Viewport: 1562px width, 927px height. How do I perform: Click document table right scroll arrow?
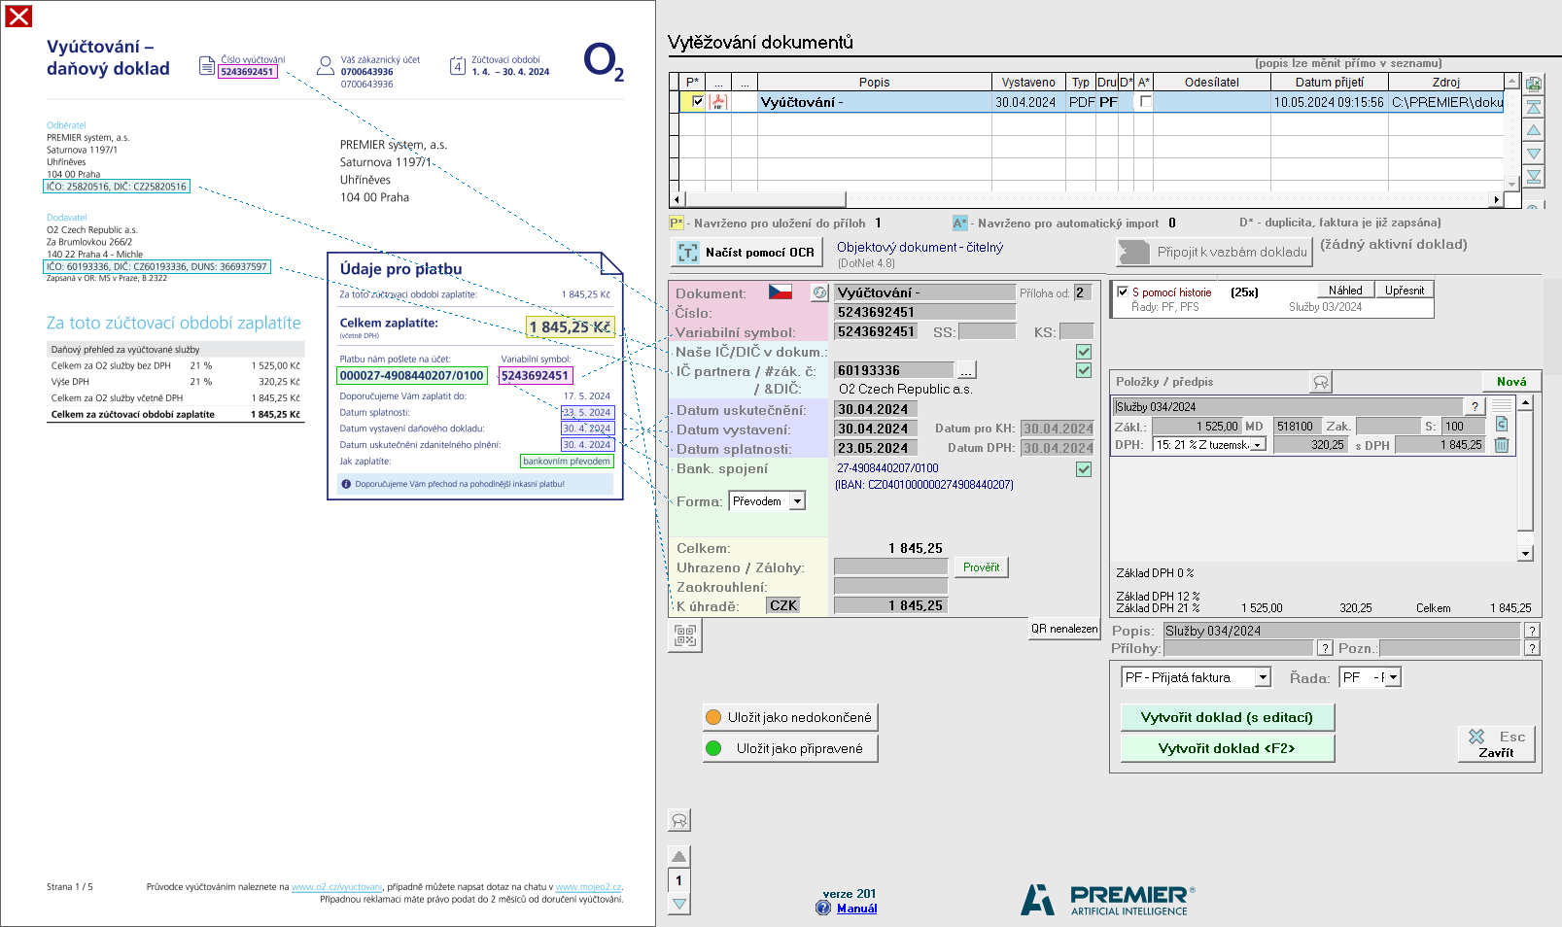1497,199
